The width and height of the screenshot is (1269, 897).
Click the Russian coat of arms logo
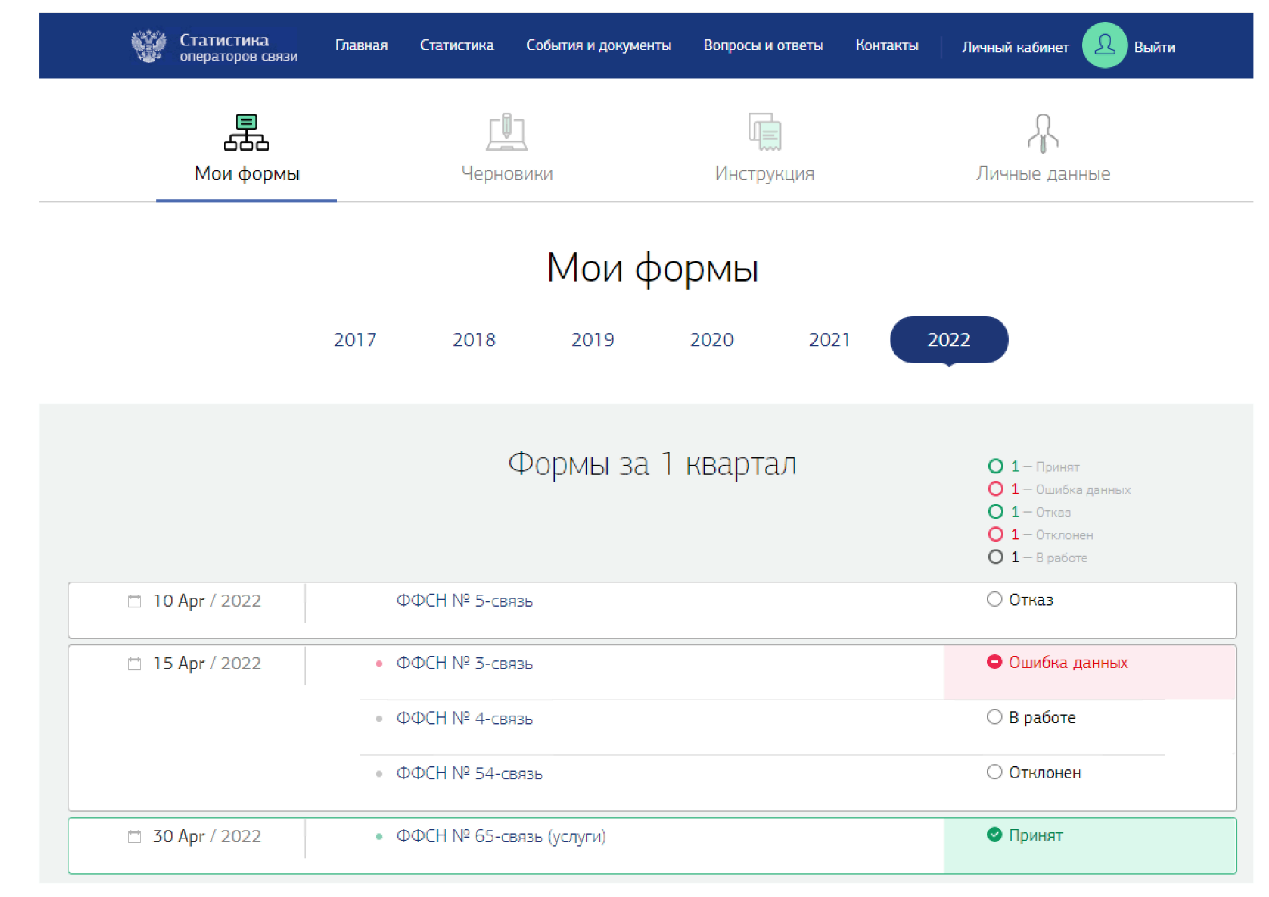pyautogui.click(x=149, y=46)
